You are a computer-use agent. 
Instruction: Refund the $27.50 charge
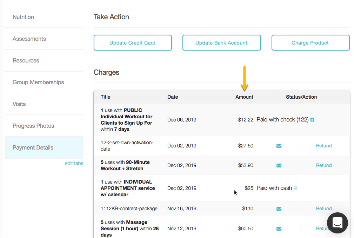(323, 146)
